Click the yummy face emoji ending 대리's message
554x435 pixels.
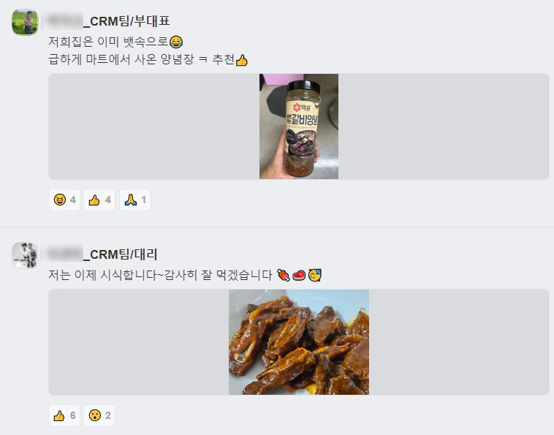[x=314, y=275]
